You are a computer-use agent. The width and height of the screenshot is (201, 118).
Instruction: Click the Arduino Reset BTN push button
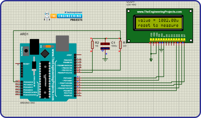pyautogui.click(x=26, y=51)
